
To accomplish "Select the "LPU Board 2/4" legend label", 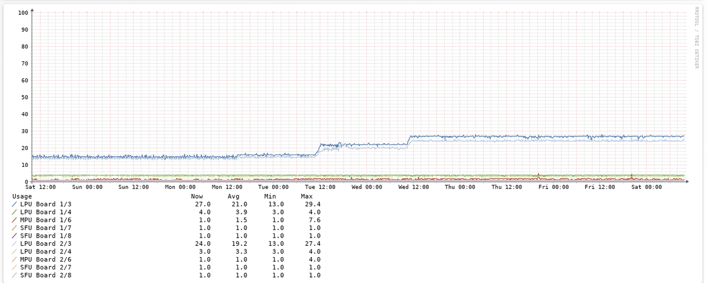I will pyautogui.click(x=45, y=252).
